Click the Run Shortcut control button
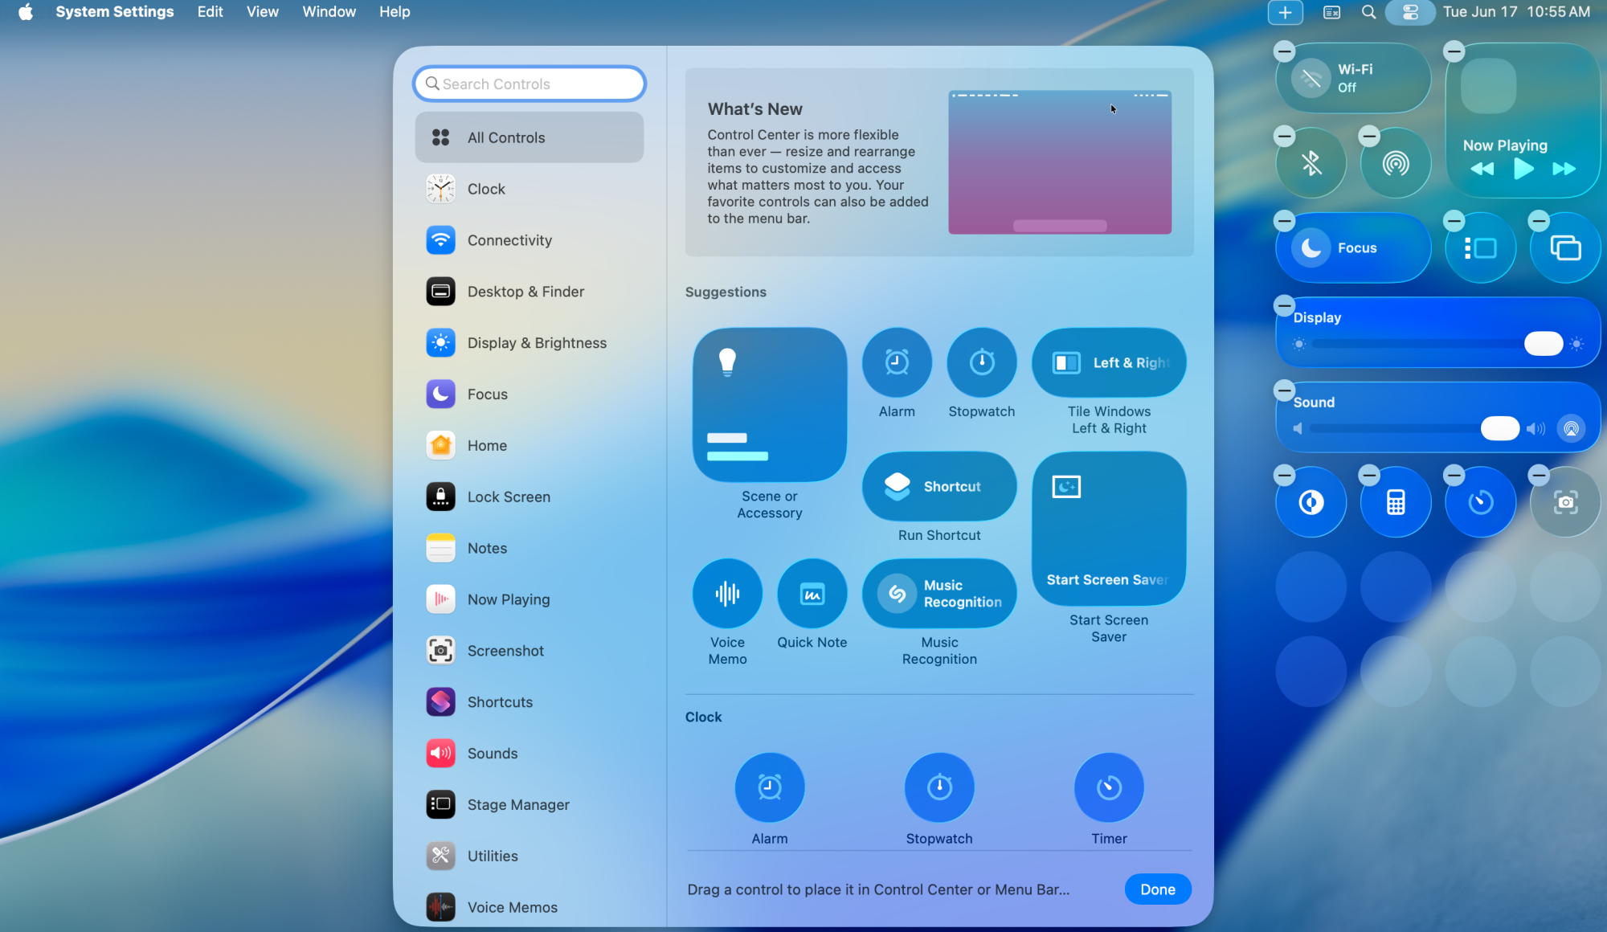Screen dimensions: 1607x932 [x=938, y=486]
